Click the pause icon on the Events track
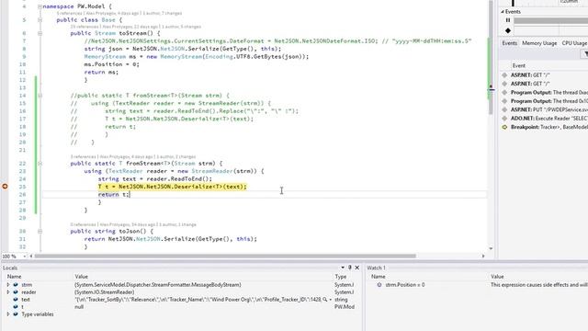The height and width of the screenshot is (331, 588). click(x=508, y=20)
